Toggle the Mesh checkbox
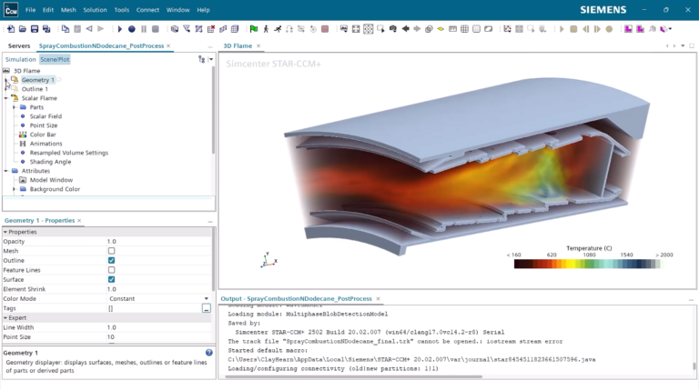The height and width of the screenshot is (390, 699). point(111,251)
